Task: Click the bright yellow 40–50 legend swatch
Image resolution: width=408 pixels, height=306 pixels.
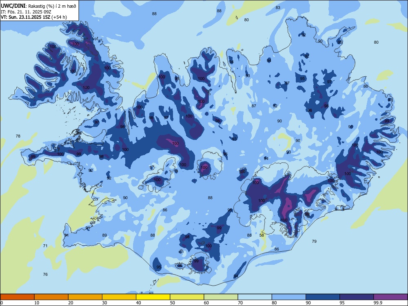Action: tap(153, 297)
